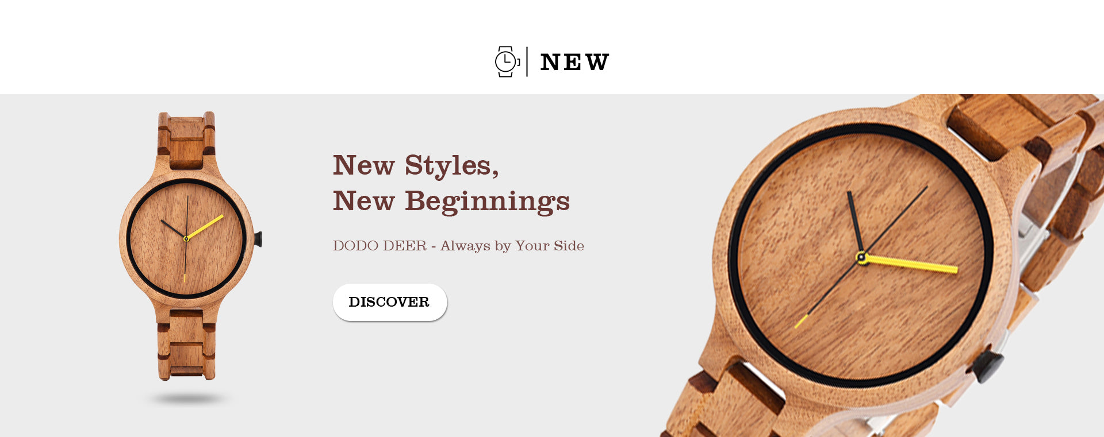Image resolution: width=1104 pixels, height=437 pixels.
Task: Click the yellow hour hand on large watch
Action: tap(911, 264)
